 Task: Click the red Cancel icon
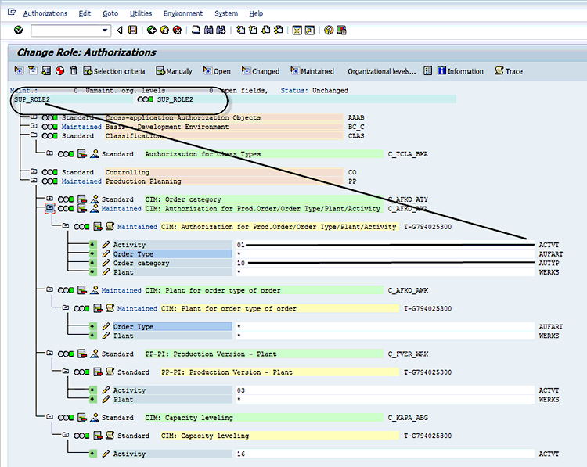pyautogui.click(x=177, y=30)
